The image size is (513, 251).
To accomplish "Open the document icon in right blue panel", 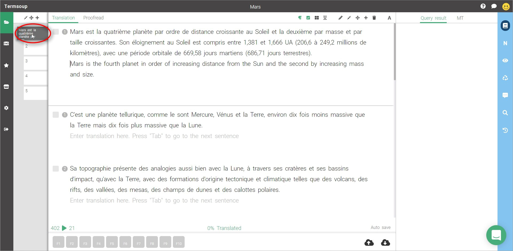I will click(505, 26).
